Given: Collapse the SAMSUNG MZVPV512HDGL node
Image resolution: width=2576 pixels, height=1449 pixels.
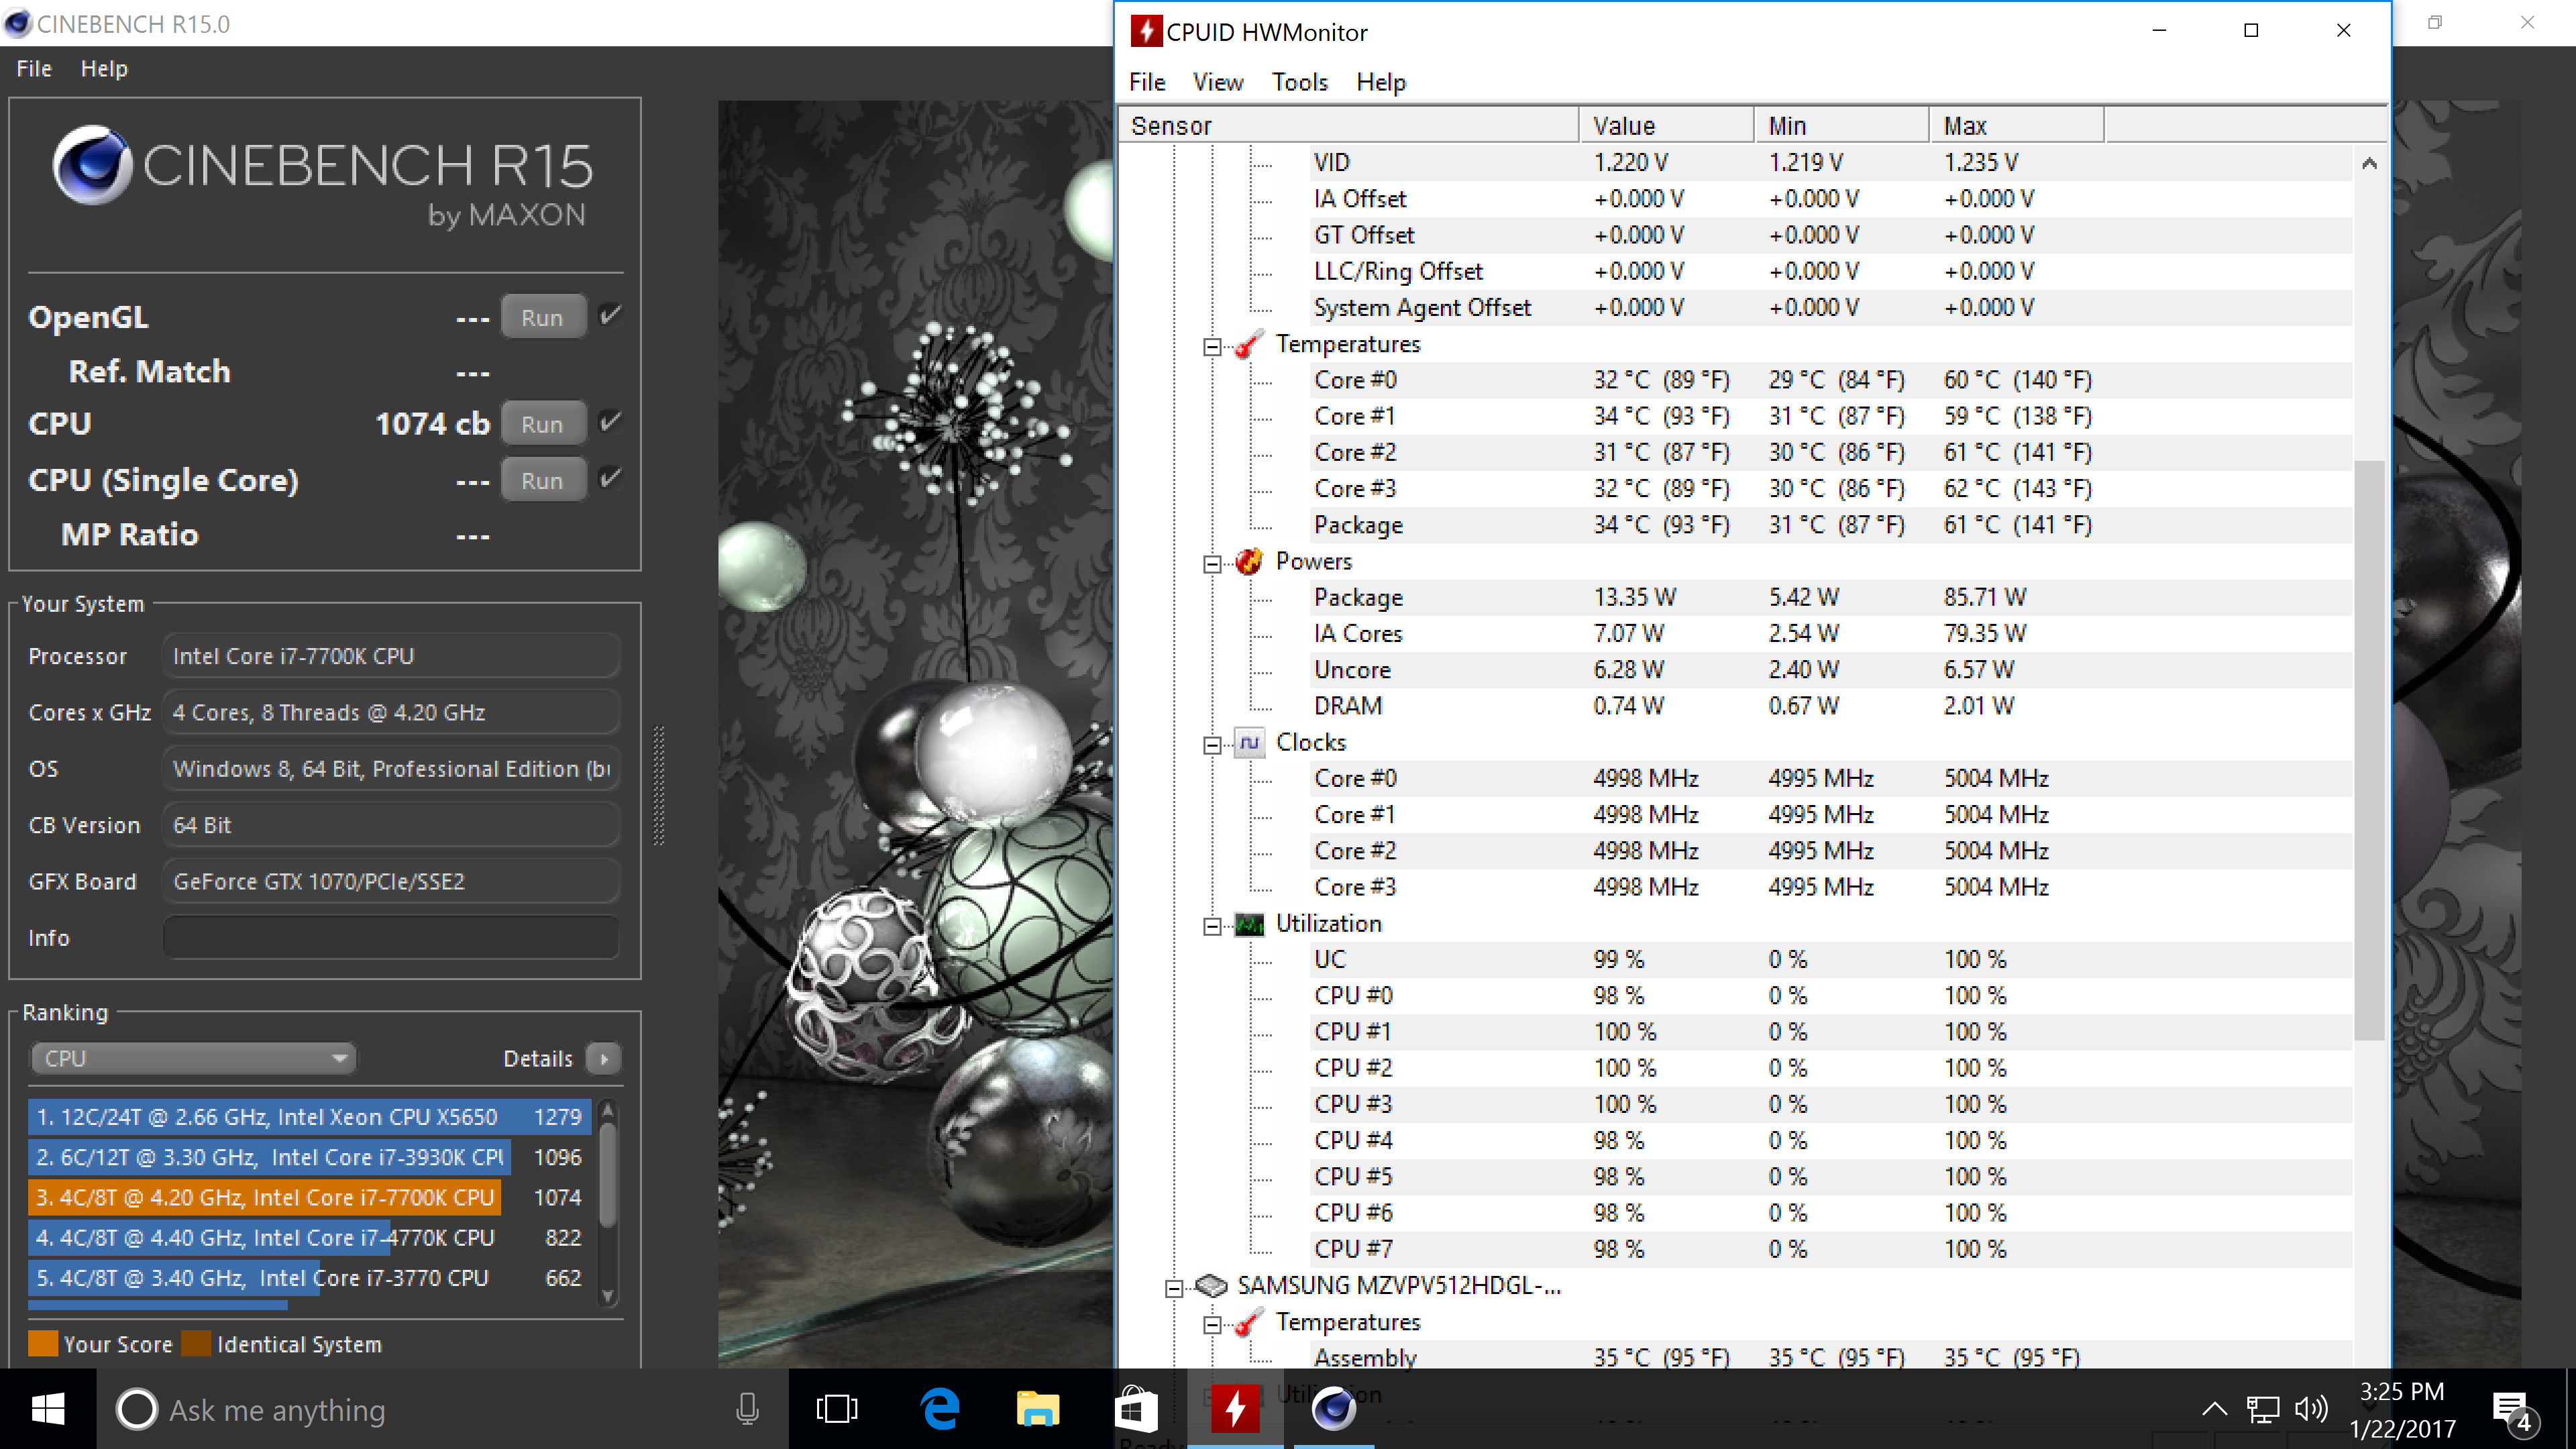Looking at the screenshot, I should click(x=1174, y=1287).
